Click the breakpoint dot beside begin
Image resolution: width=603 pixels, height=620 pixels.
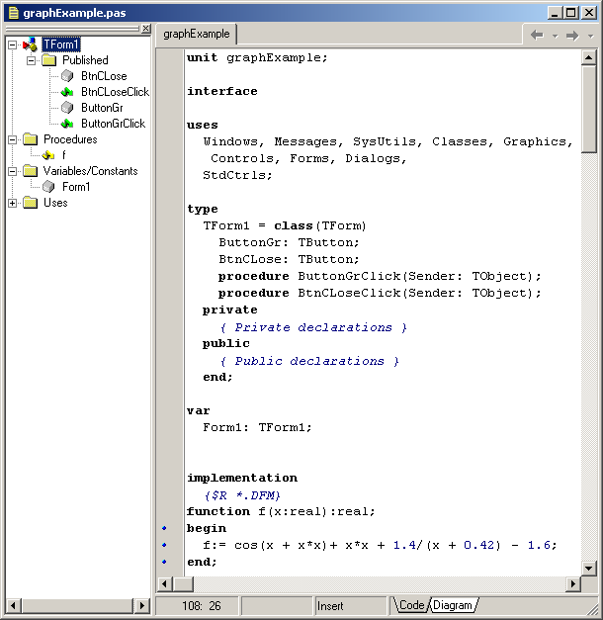[x=164, y=528]
